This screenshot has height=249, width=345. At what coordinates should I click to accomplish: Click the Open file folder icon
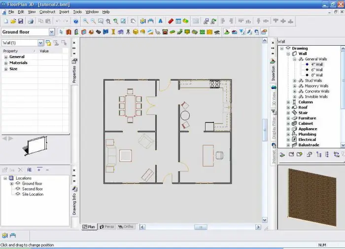[13, 22]
